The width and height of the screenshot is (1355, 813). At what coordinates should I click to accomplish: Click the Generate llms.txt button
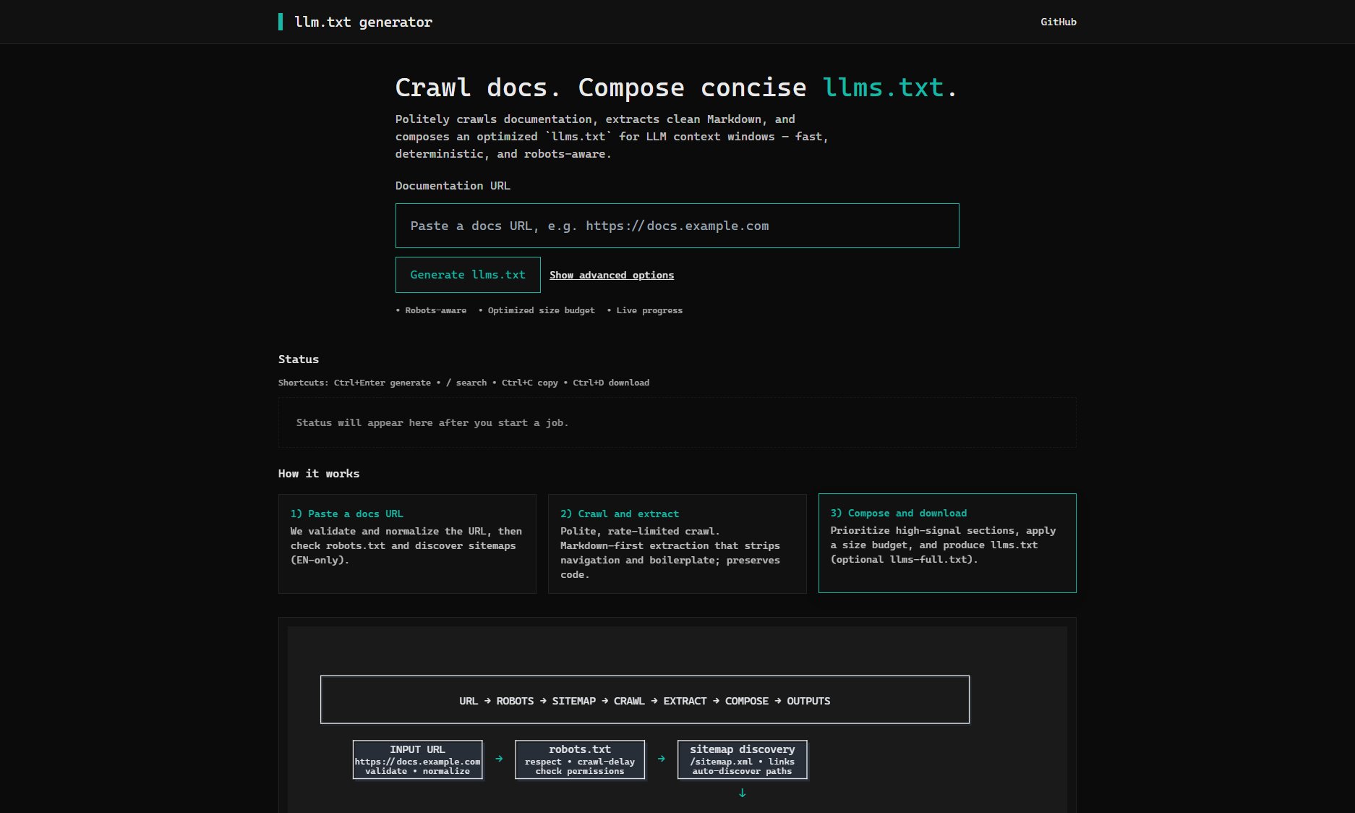pos(468,275)
